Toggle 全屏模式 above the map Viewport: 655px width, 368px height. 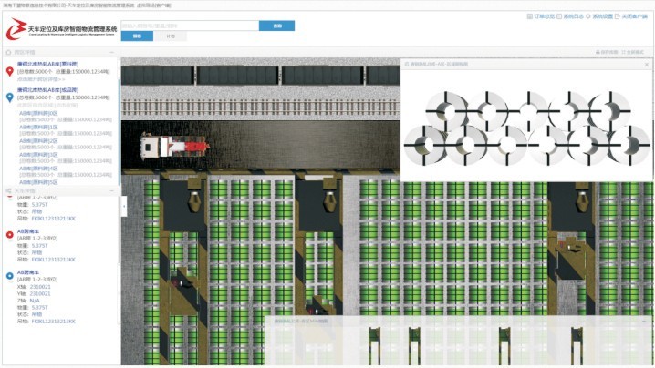(x=634, y=53)
